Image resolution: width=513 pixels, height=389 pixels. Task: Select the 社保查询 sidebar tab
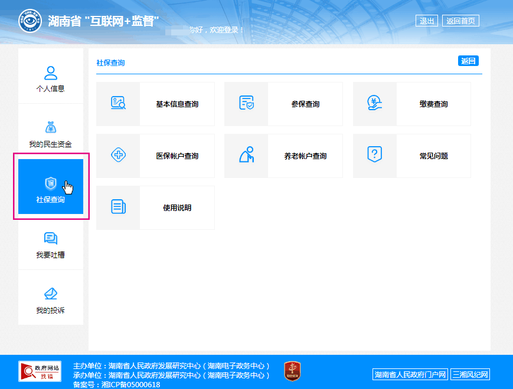coord(51,187)
